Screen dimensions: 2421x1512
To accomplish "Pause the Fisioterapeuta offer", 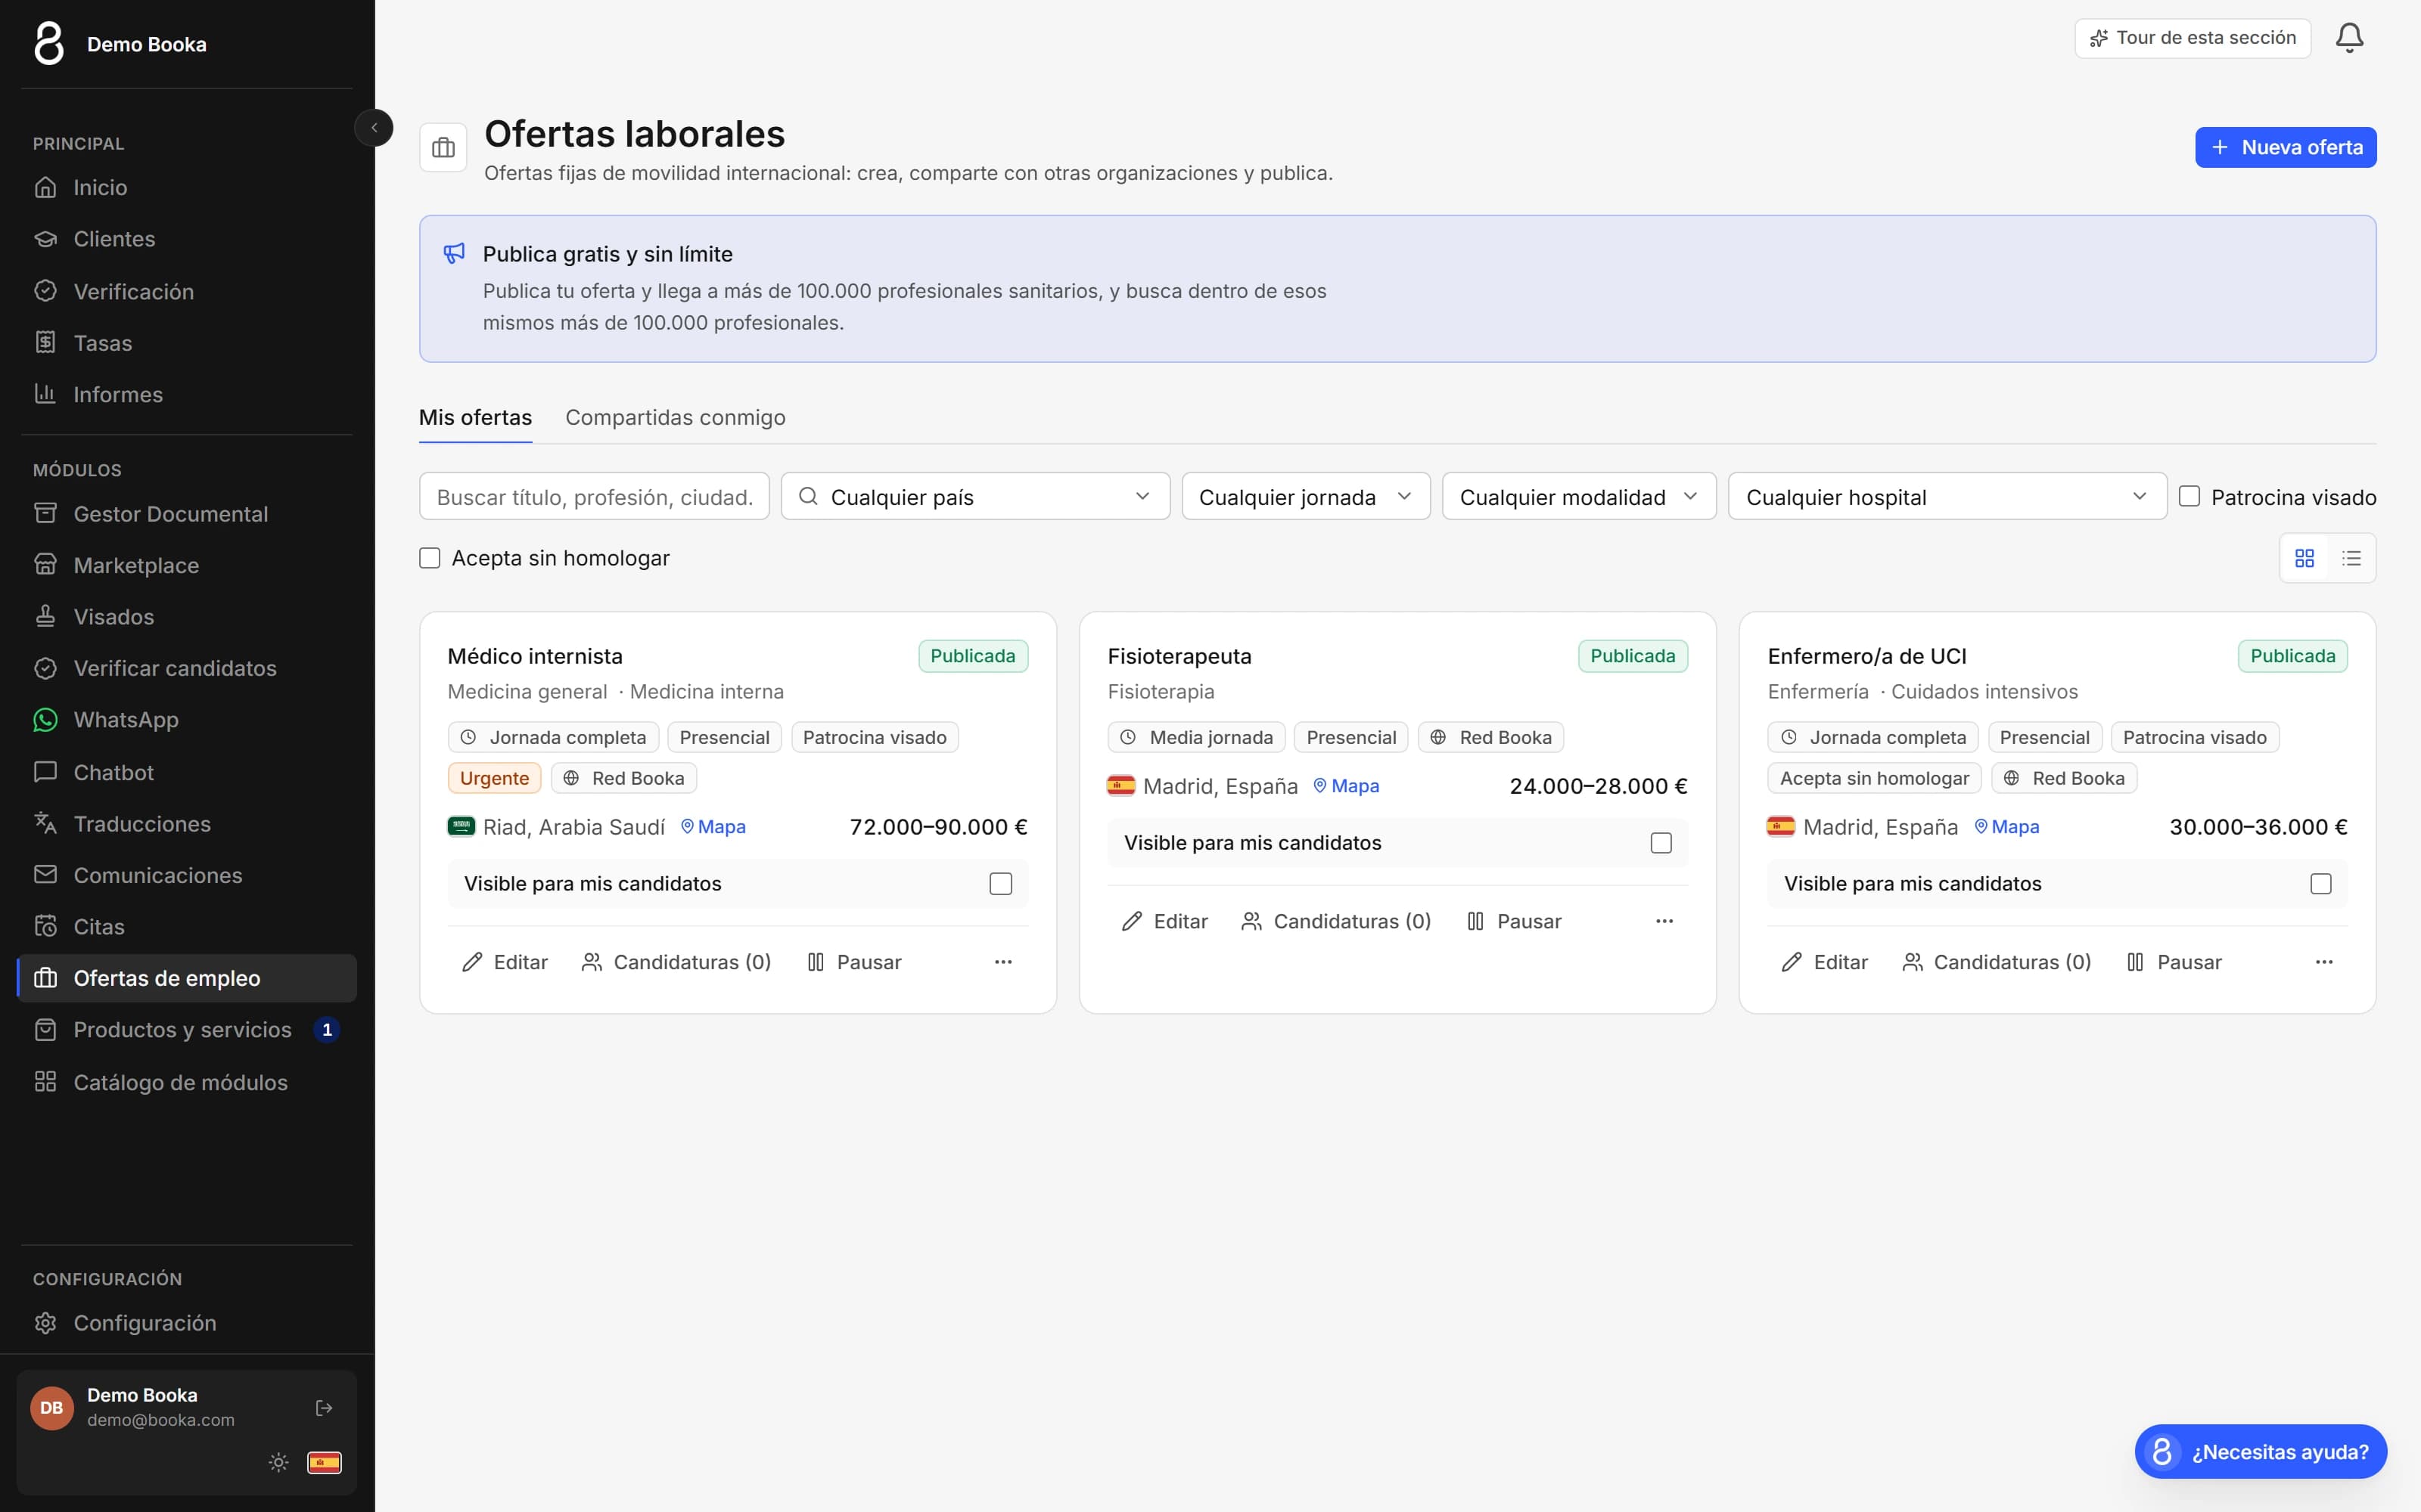I will (1514, 921).
